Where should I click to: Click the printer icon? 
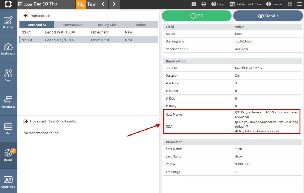[203, 4]
